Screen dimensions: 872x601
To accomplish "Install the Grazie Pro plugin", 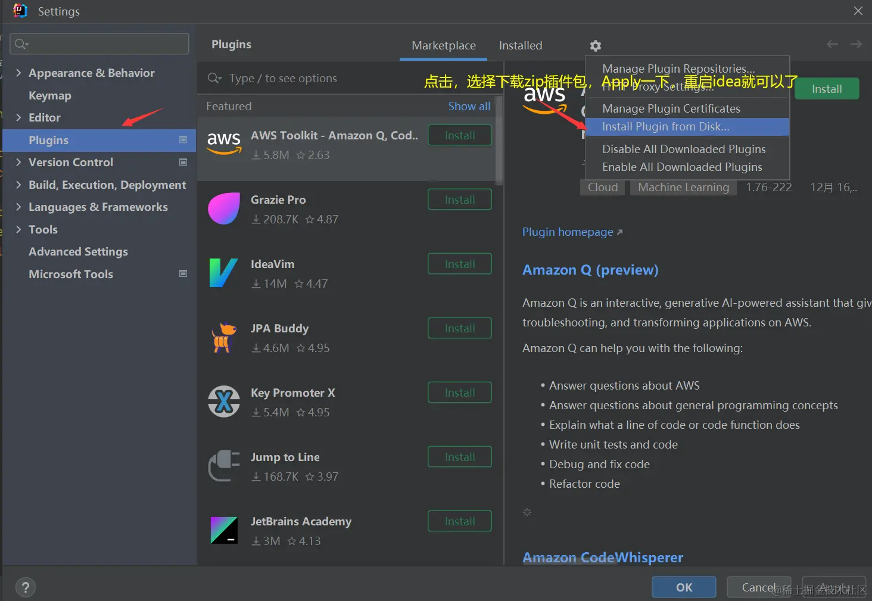I will coord(460,200).
